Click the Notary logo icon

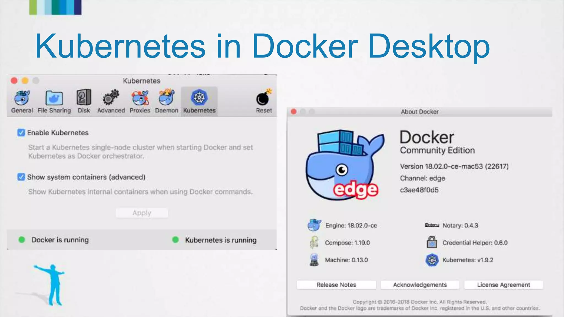point(432,225)
